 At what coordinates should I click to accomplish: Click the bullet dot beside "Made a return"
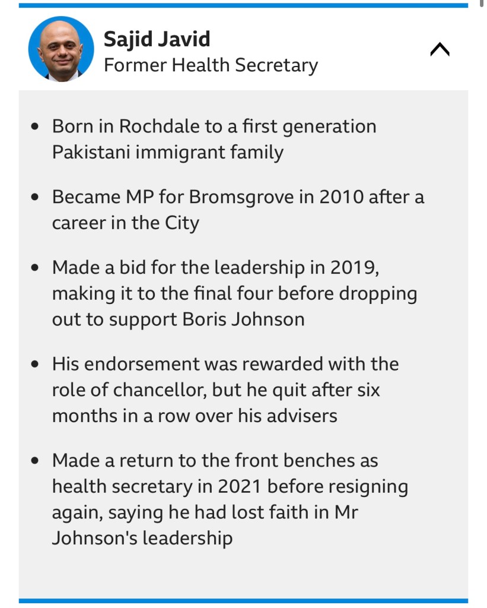[37, 461]
